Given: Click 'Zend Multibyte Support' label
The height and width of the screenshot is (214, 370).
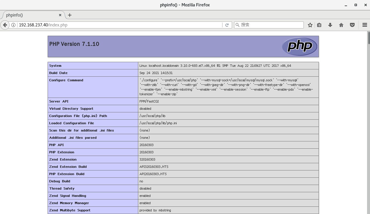Looking at the screenshot, I should pos(70,210).
